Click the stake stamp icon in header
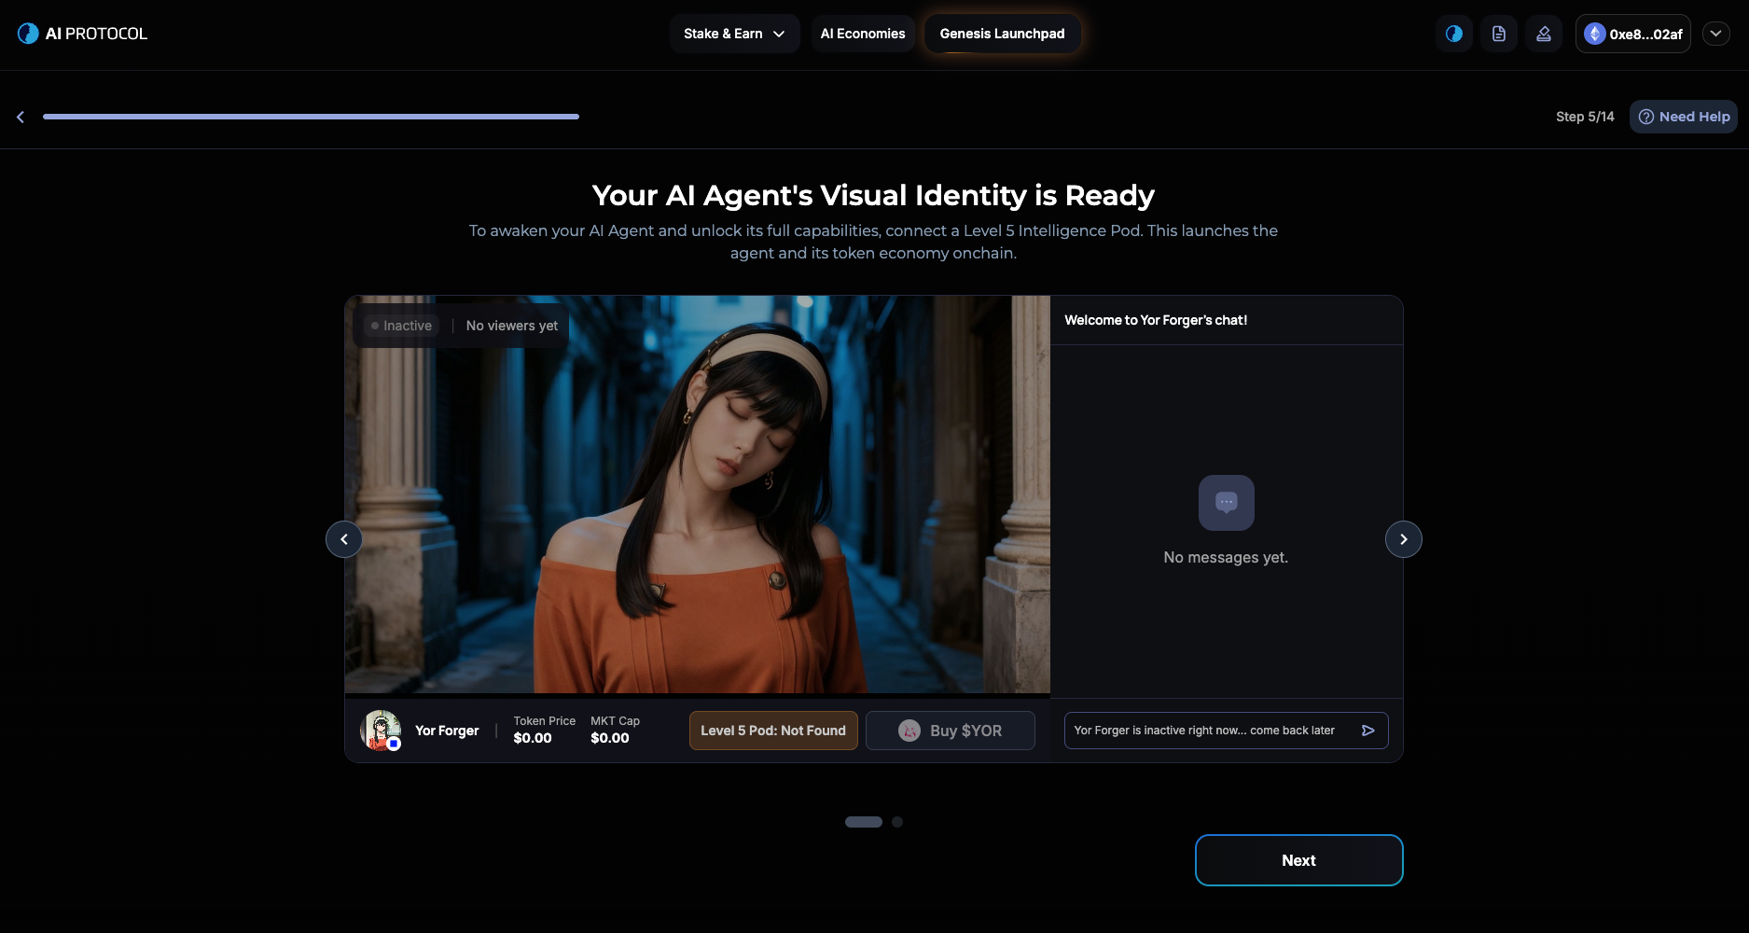This screenshot has height=933, width=1749. pyautogui.click(x=1543, y=34)
